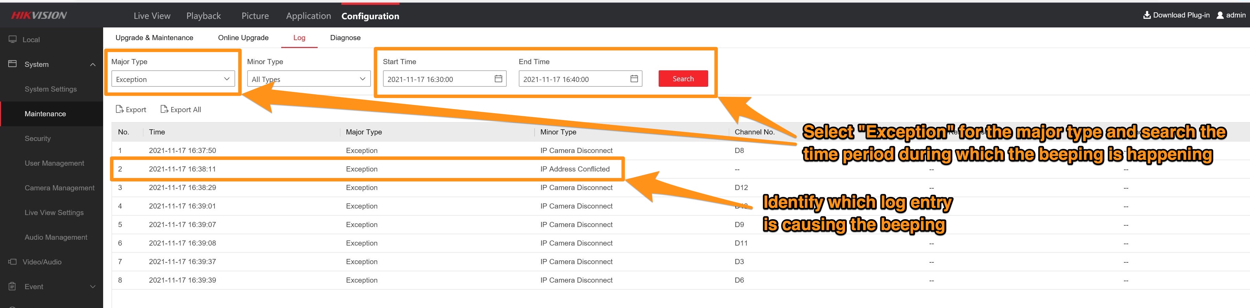This screenshot has height=308, width=1250.
Task: Open Security settings in sidebar
Action: click(37, 139)
